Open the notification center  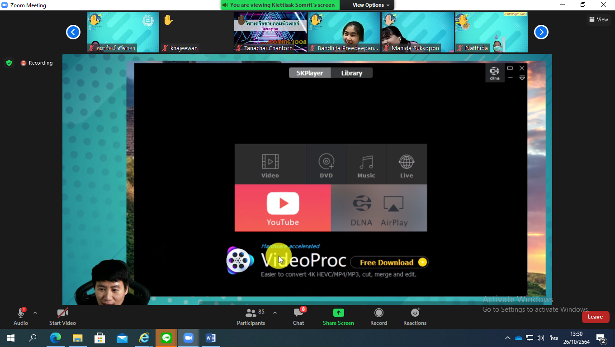click(x=601, y=338)
